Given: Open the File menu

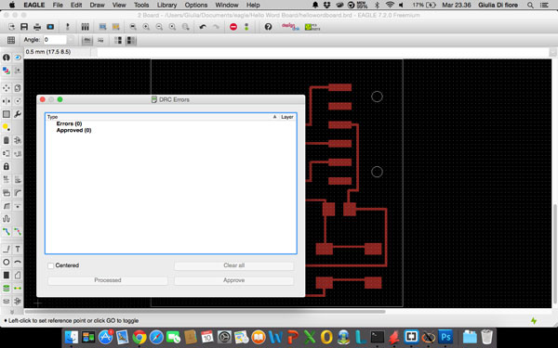Looking at the screenshot, I should pyautogui.click(x=58, y=5).
